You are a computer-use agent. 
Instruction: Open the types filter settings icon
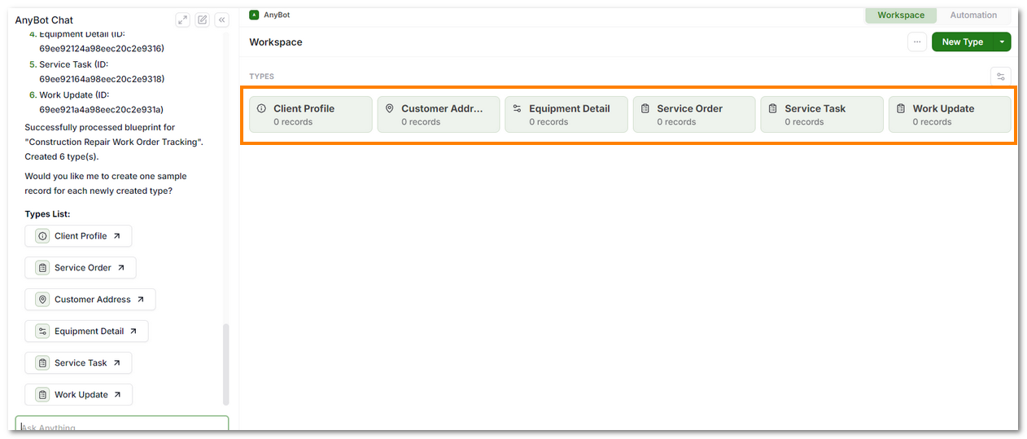(x=1001, y=77)
